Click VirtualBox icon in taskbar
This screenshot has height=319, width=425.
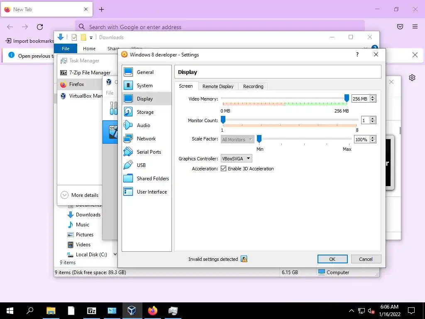(x=132, y=310)
